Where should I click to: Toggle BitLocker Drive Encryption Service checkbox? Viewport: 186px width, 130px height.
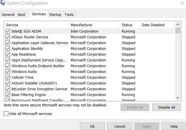[x=8, y=89]
